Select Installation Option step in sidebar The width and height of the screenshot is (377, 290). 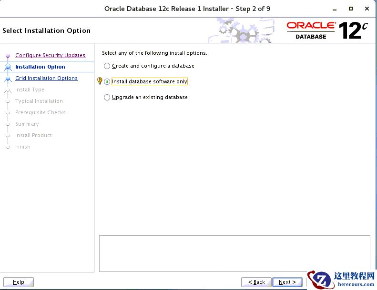[x=40, y=67]
